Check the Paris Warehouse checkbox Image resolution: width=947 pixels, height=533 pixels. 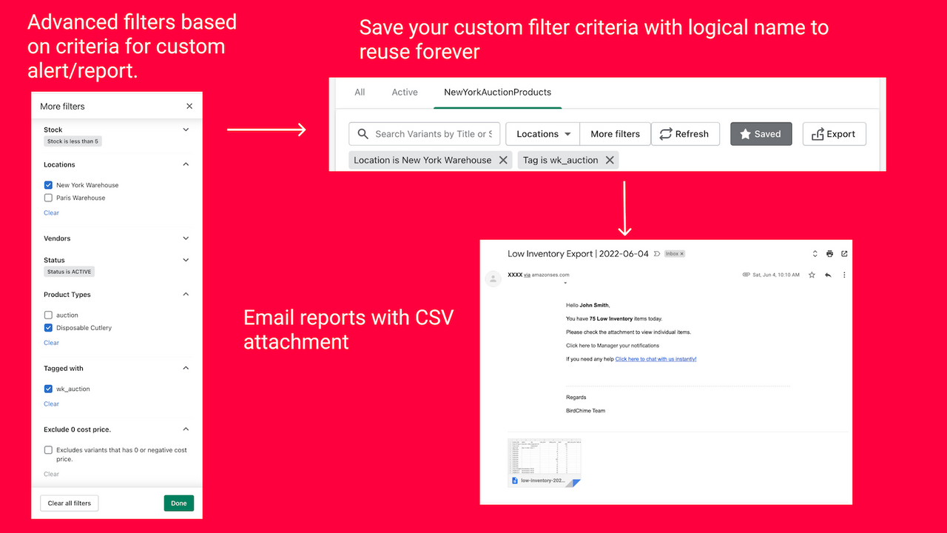(x=48, y=198)
